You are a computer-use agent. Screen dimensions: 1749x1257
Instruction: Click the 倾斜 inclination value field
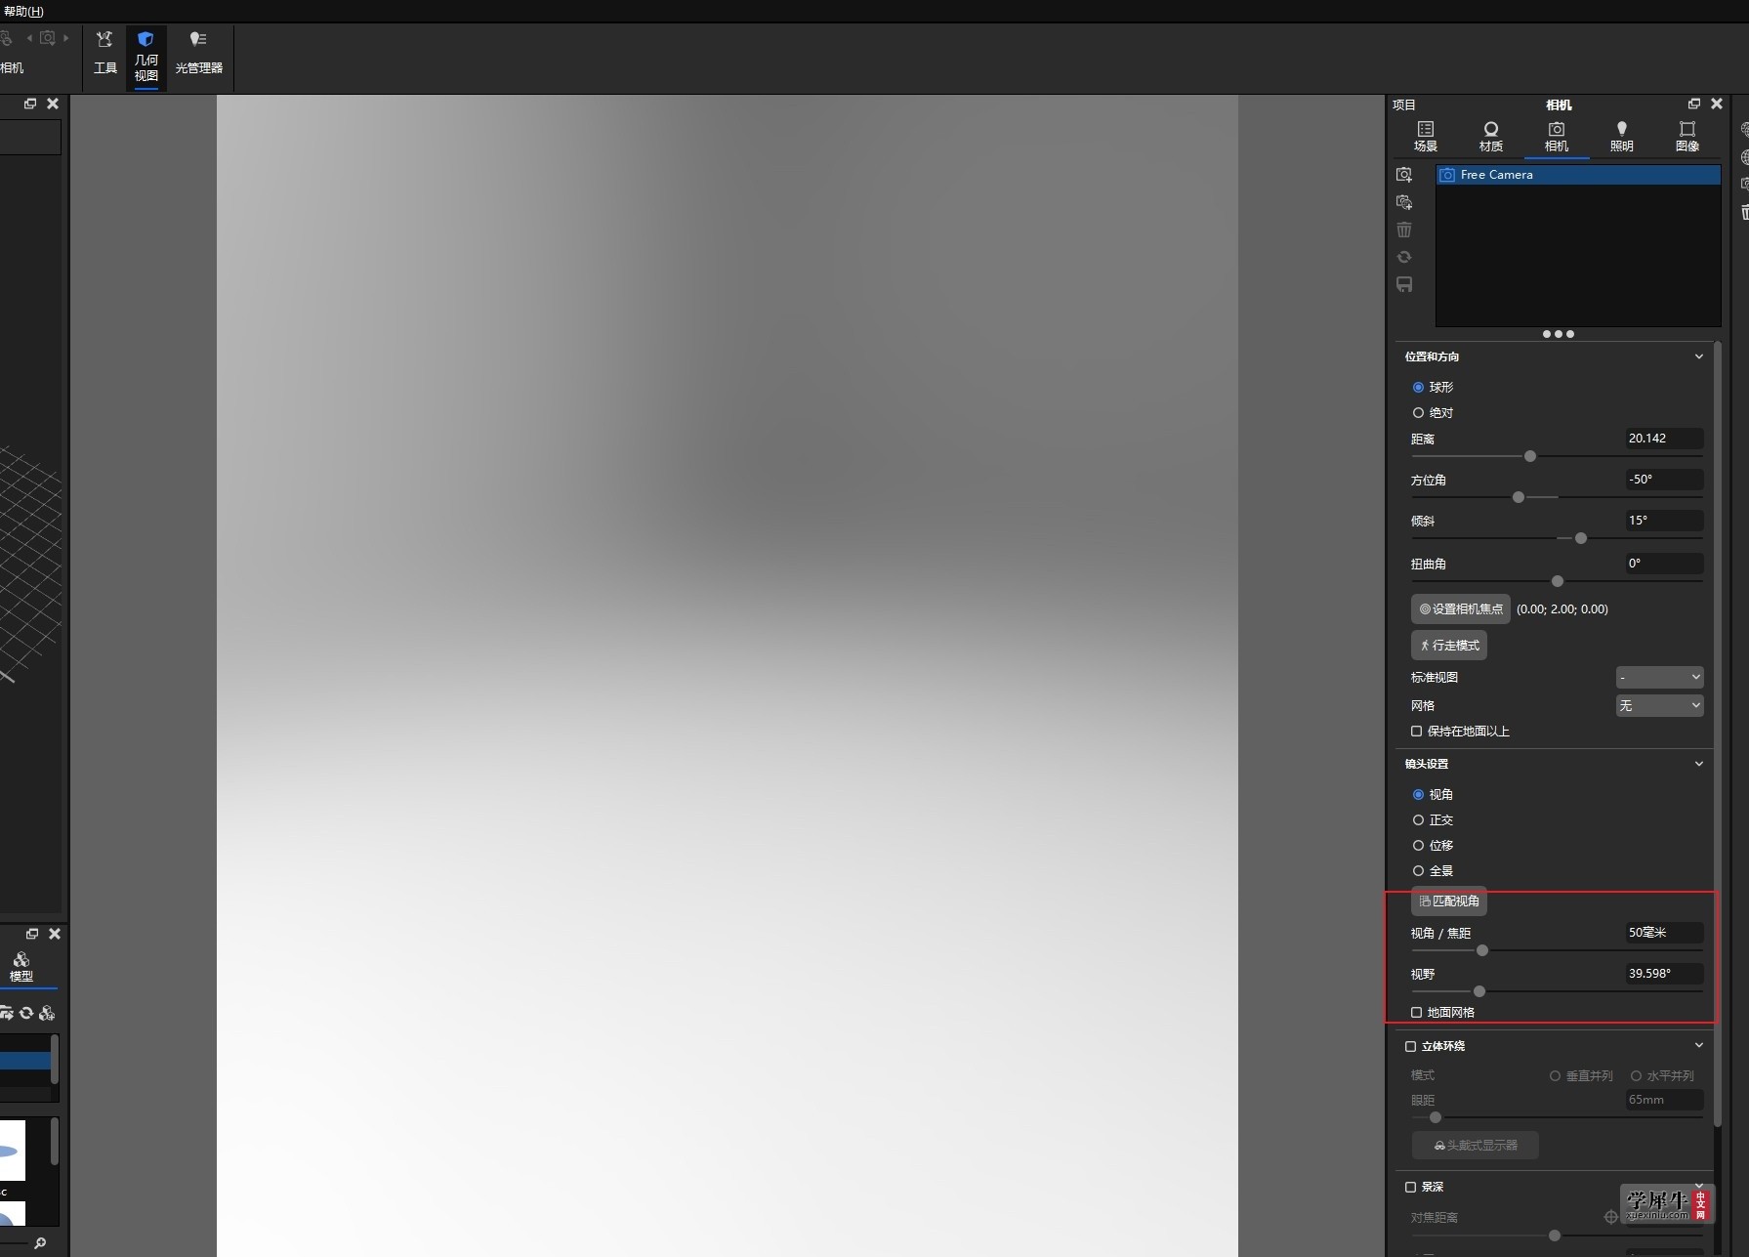pyautogui.click(x=1664, y=521)
